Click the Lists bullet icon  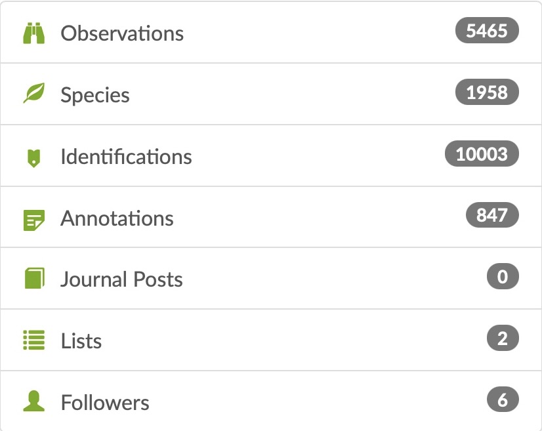pyautogui.click(x=34, y=340)
